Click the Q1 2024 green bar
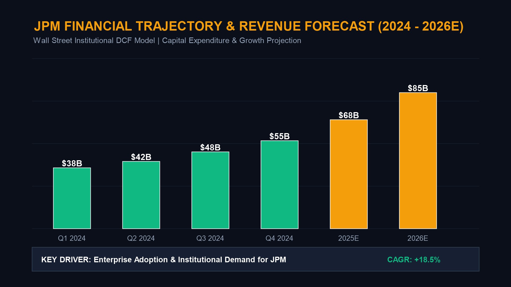 tap(72, 198)
